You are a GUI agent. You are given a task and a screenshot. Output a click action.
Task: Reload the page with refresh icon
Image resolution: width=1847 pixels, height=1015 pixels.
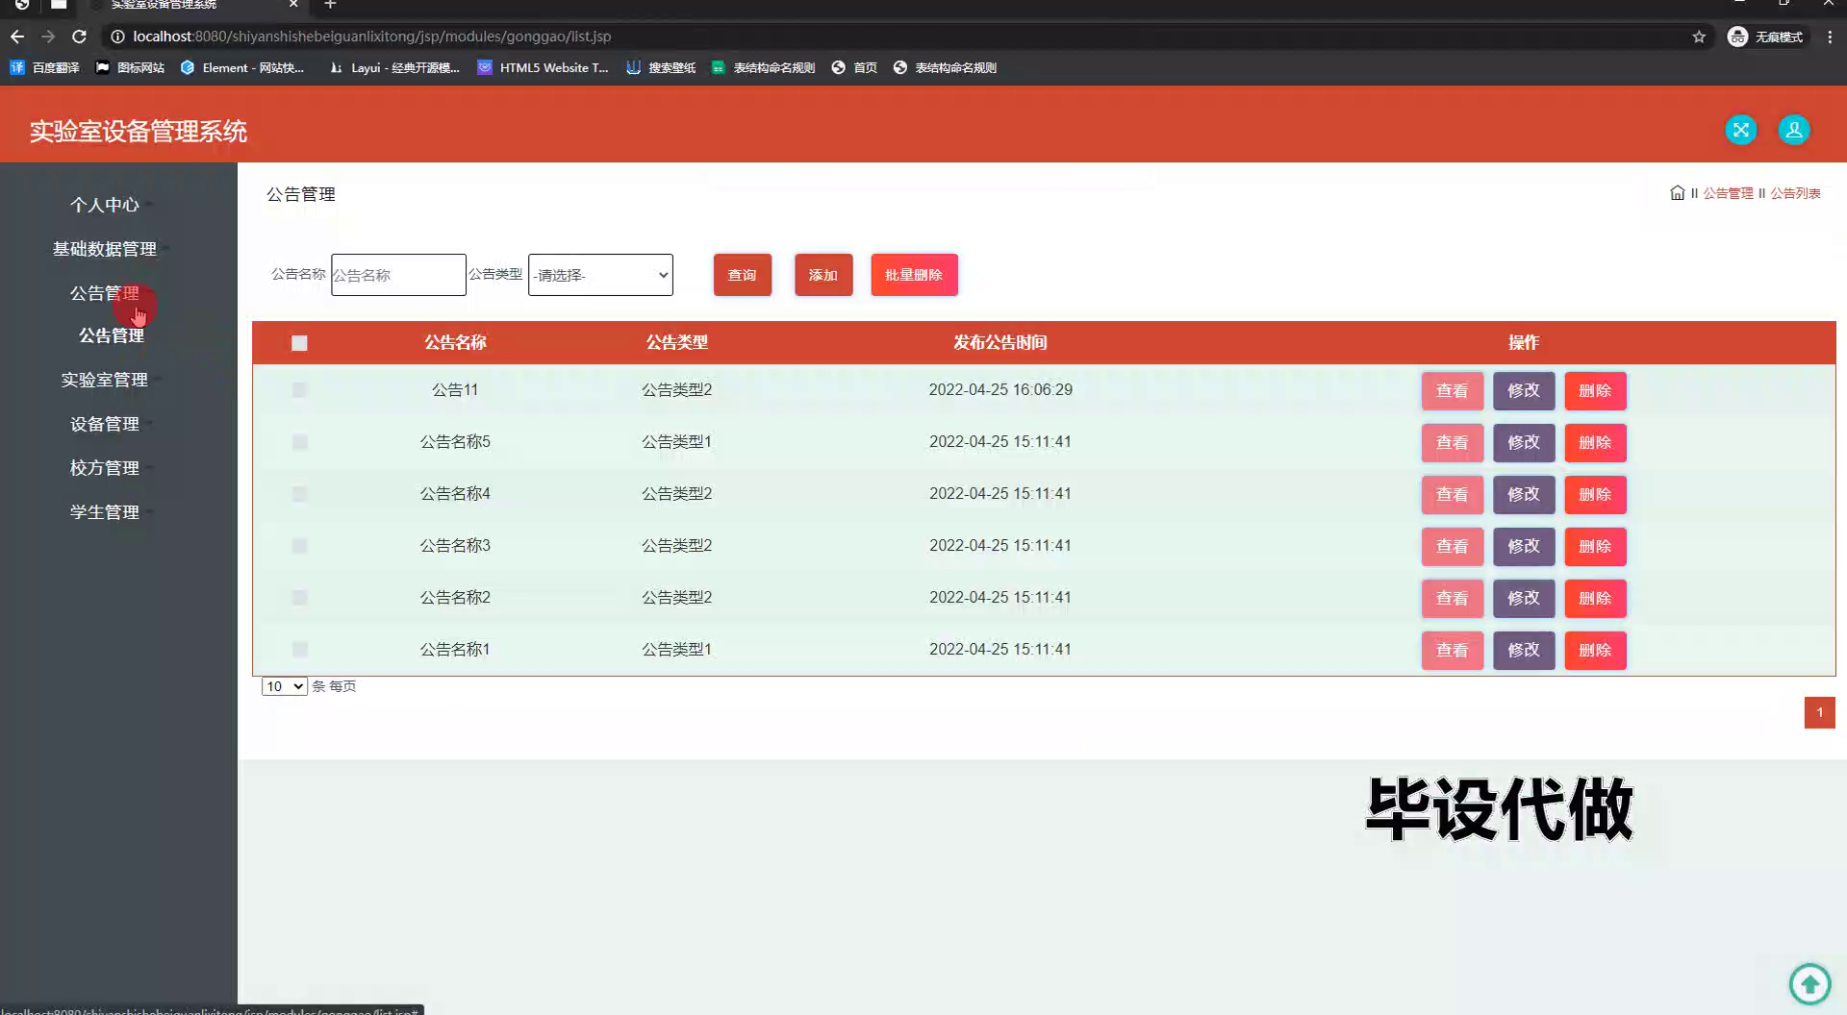(x=80, y=37)
